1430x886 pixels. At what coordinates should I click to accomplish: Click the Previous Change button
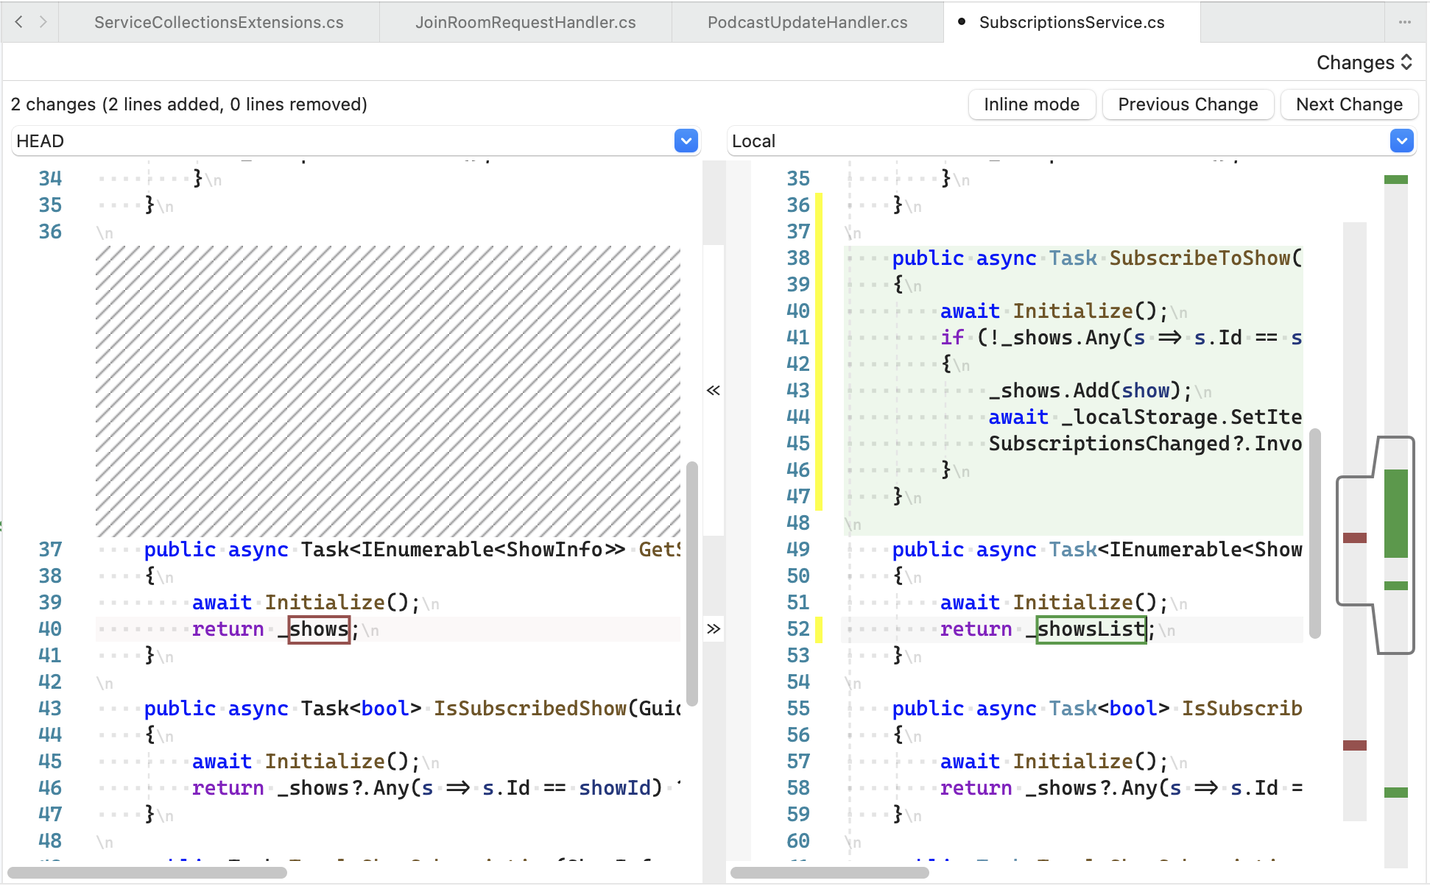point(1188,104)
